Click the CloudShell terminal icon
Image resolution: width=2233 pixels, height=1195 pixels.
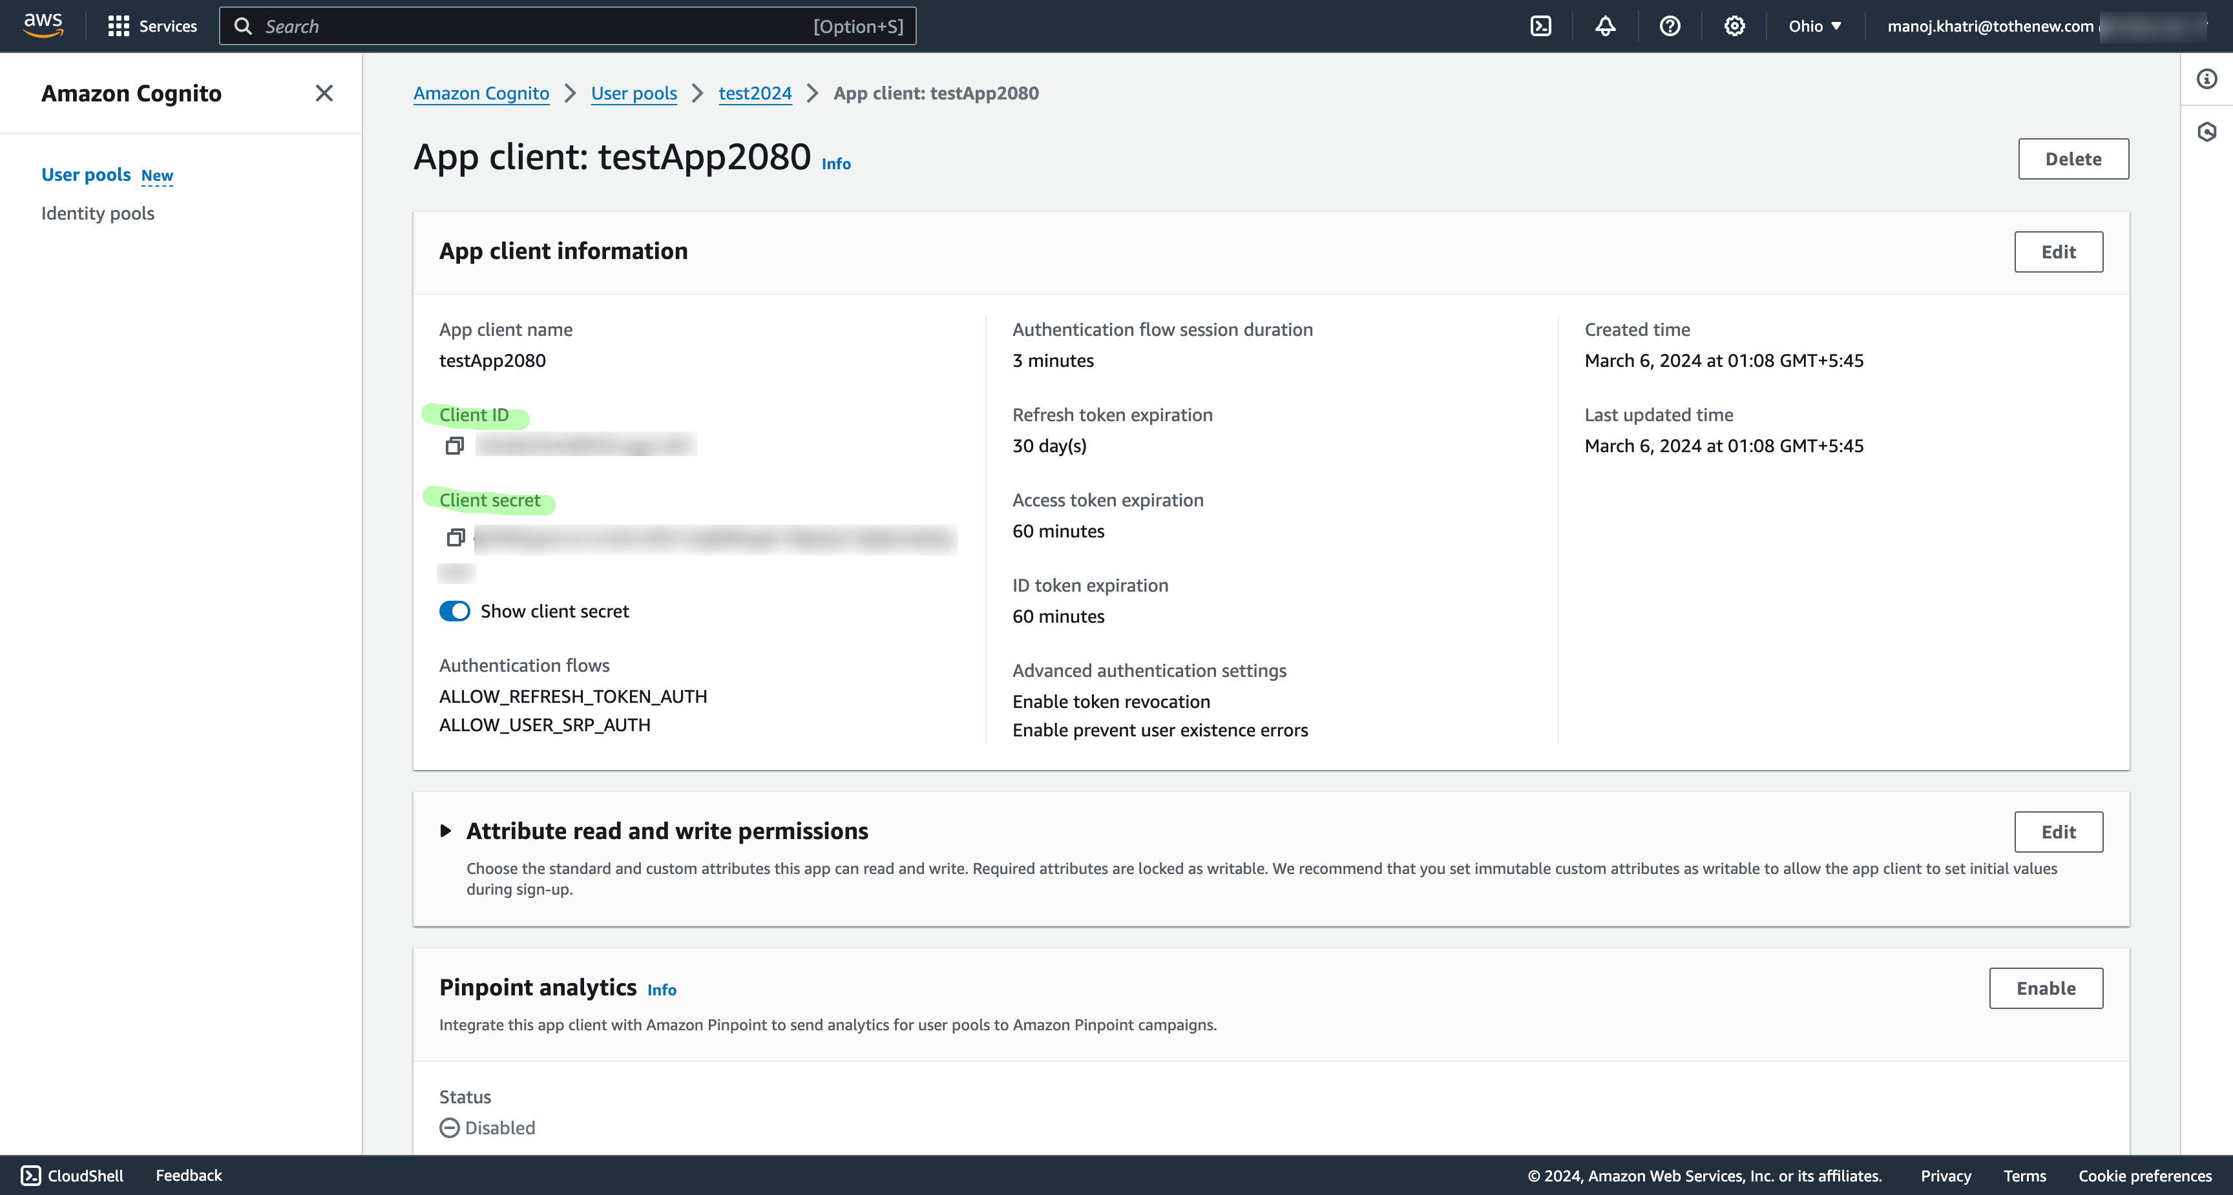tap(30, 1174)
